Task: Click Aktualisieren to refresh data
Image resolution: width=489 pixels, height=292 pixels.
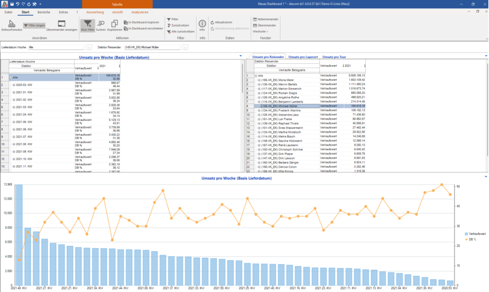Action: click(x=222, y=22)
